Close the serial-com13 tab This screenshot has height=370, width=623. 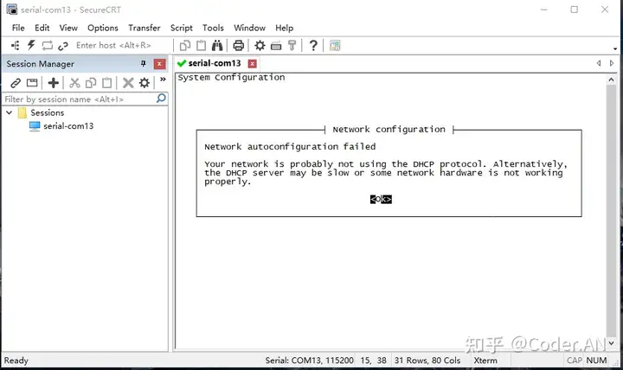253,63
